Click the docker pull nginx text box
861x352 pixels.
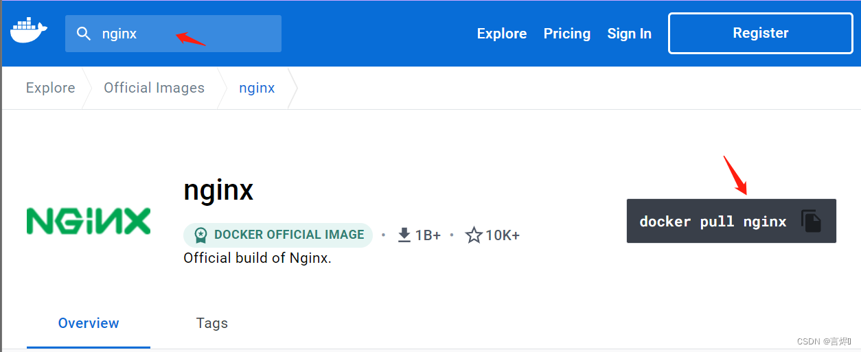(x=712, y=222)
